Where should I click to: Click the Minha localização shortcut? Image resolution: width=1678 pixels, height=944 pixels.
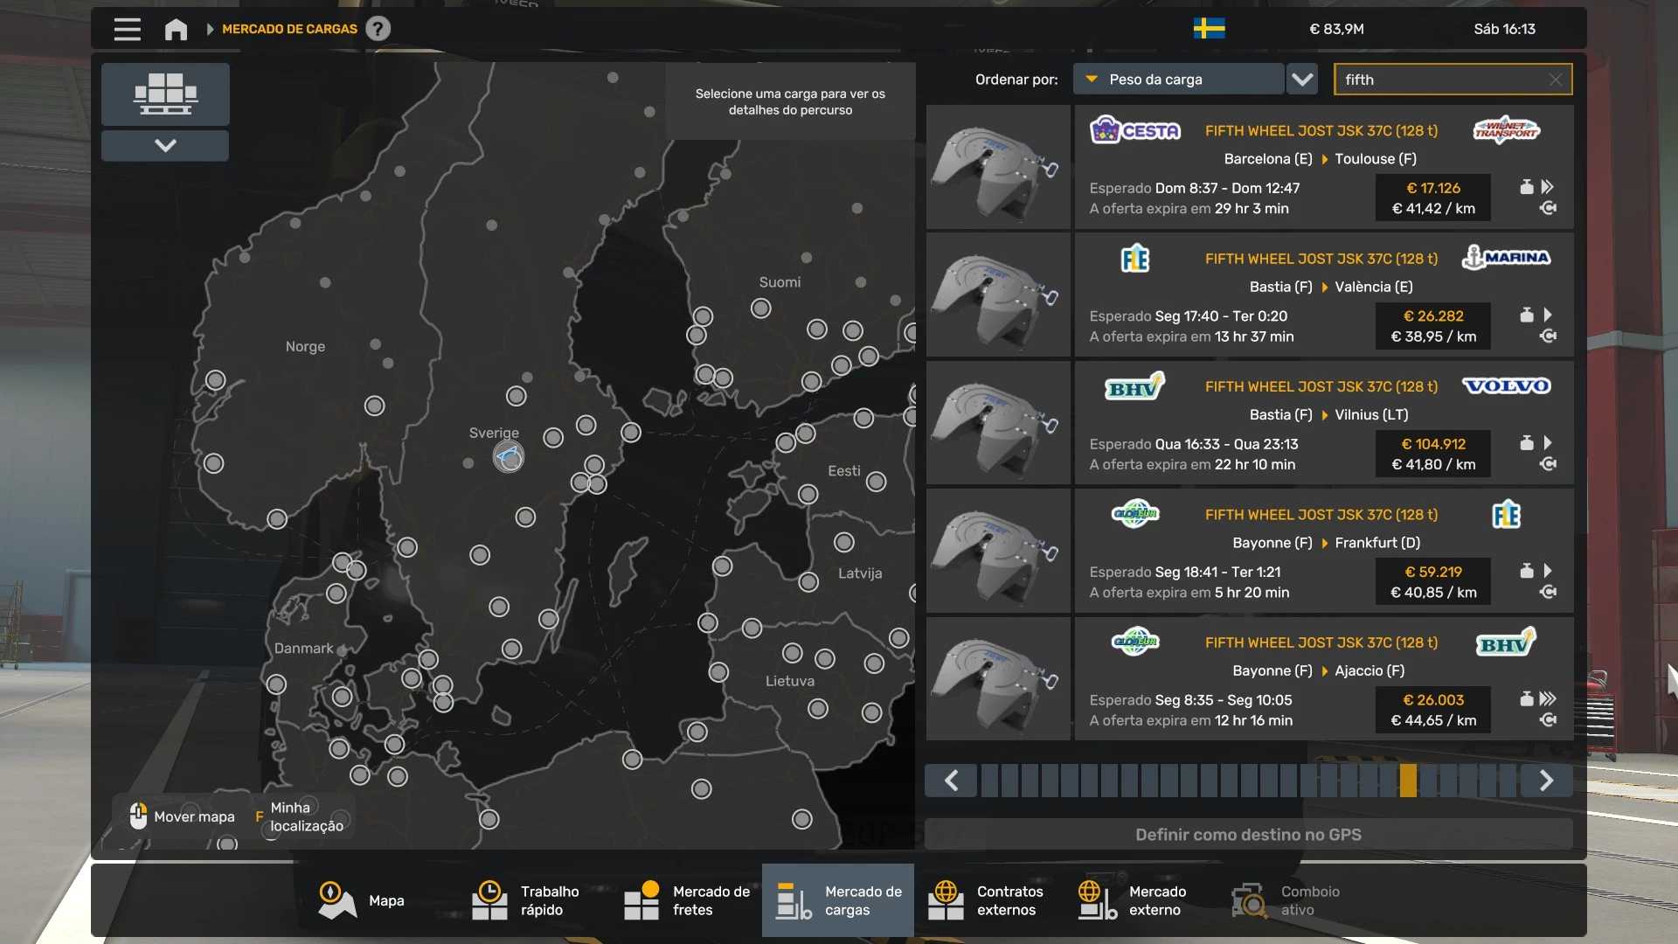pyautogui.click(x=301, y=816)
